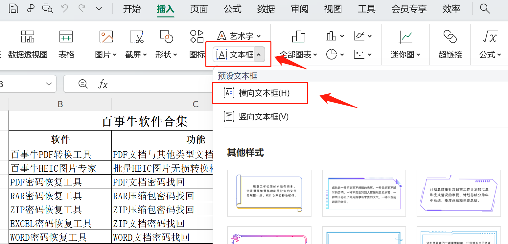Image resolution: width=508 pixels, height=244 pixels.
Task: Insert a pie chart icon
Action: [332, 54]
